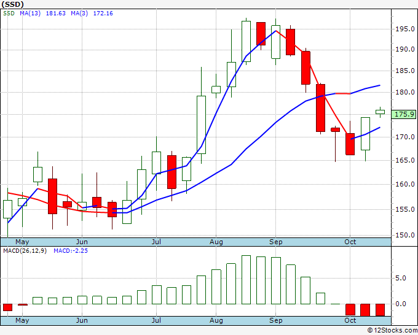Image resolution: width=418 pixels, height=335 pixels.
Task: Click Aug on the price chart date axis
Action: pyautogui.click(x=216, y=242)
